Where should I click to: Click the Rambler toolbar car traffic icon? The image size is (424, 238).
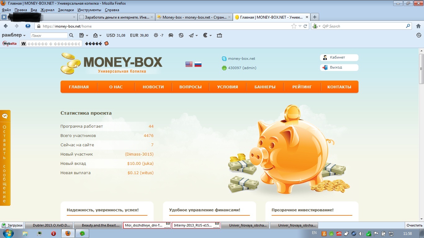171,35
